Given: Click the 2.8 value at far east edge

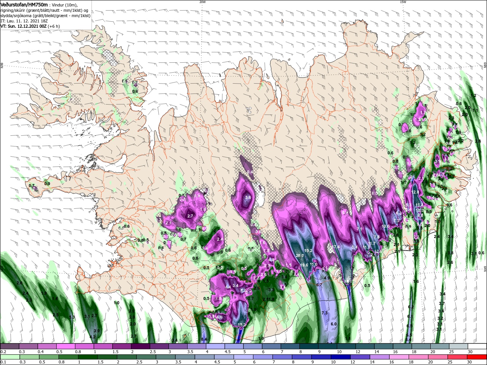Looking at the screenshot, I should tap(478, 141).
